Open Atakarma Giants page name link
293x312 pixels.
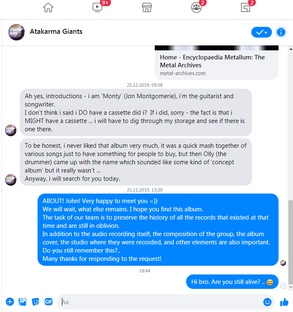56,31
